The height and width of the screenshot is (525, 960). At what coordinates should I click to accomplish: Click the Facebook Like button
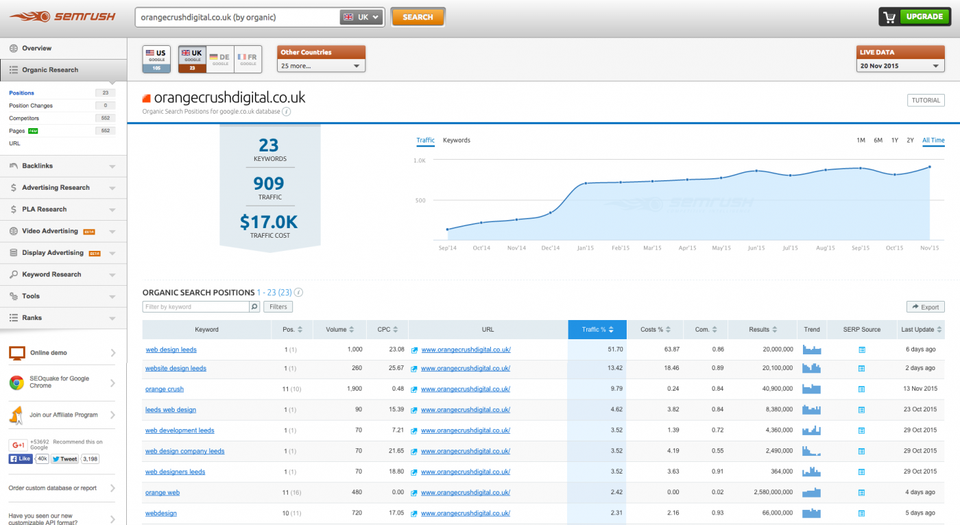21,459
